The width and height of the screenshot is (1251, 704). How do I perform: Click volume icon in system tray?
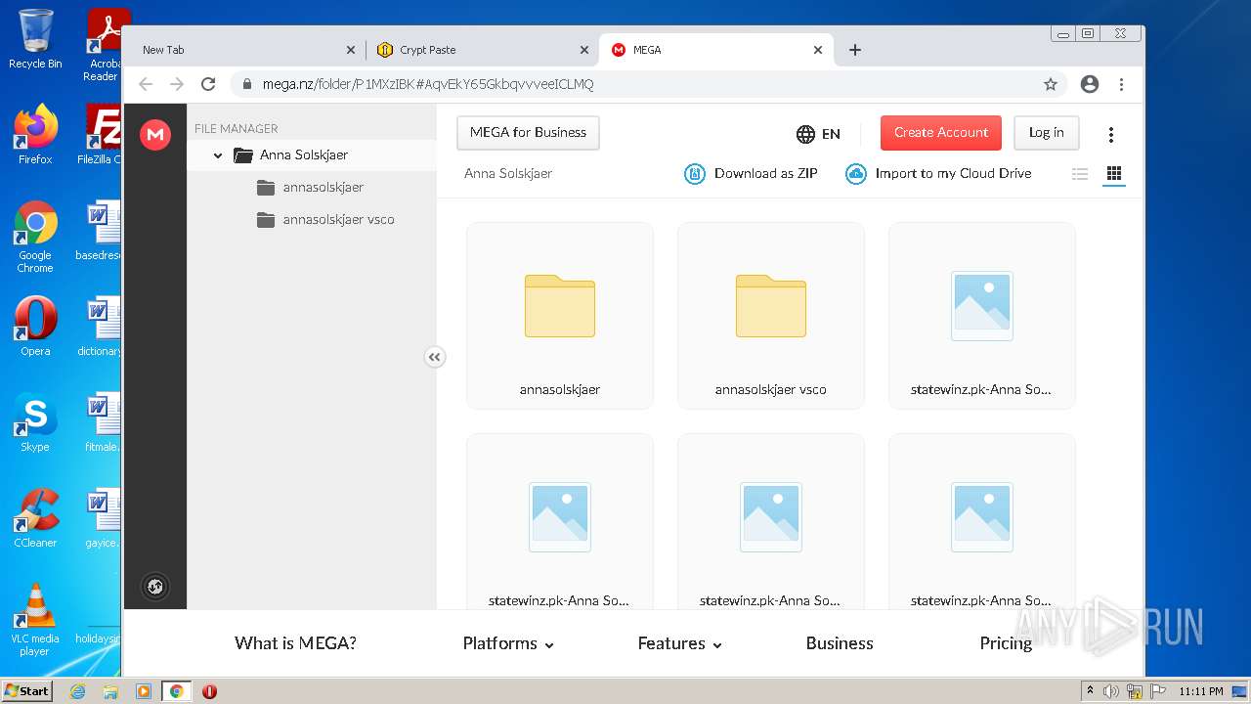(1110, 691)
